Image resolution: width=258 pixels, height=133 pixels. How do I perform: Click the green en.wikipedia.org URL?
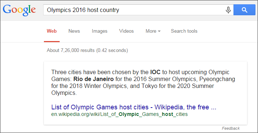point(119,114)
